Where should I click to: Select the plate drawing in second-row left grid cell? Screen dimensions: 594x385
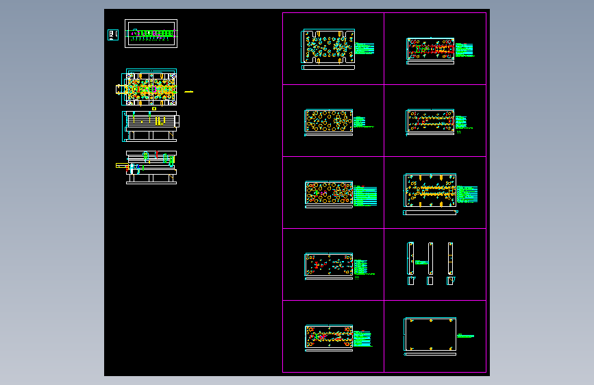pos(328,123)
